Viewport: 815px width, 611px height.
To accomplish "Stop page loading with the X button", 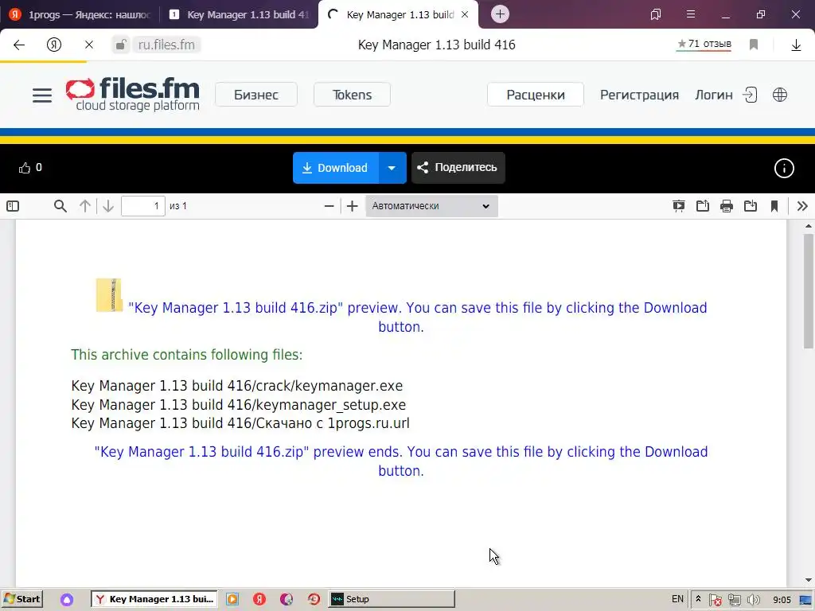I will (89, 45).
